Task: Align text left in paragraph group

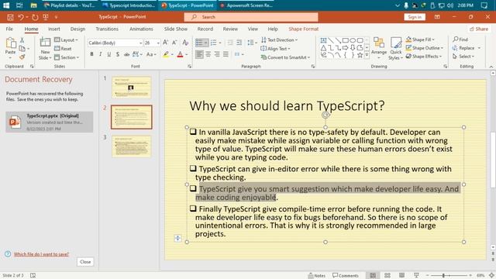Action: [199, 54]
